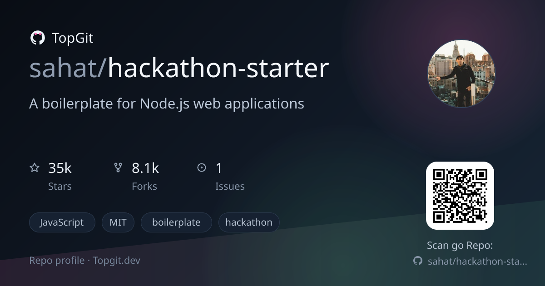
Task: Click the '8.1k' forks count
Action: (145, 168)
